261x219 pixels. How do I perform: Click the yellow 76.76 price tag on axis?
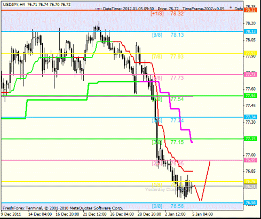coord(250,181)
